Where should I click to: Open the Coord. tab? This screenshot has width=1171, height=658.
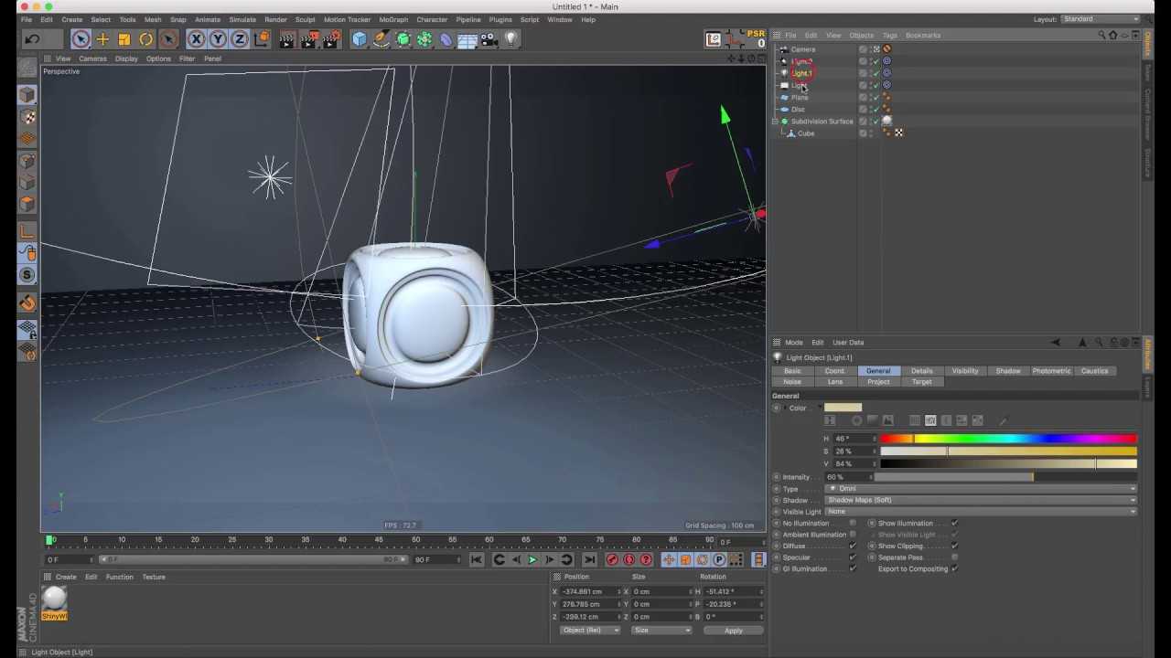834,371
